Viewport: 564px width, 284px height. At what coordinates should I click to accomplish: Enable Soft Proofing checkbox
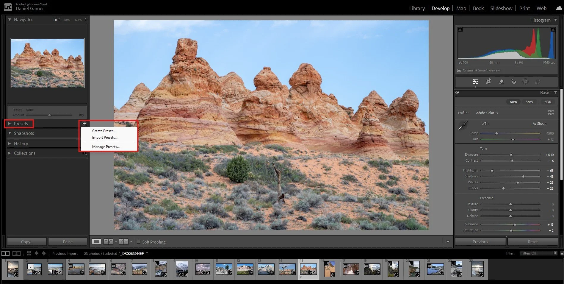tap(139, 242)
